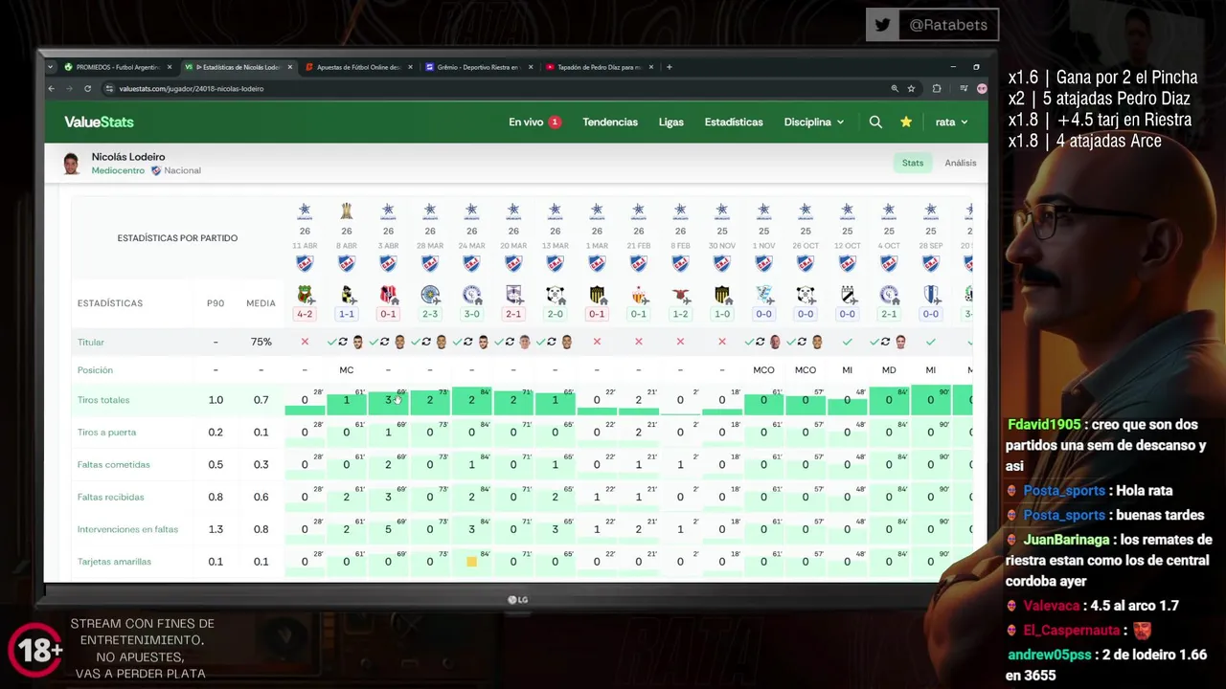Click the Titular row label
This screenshot has width=1226, height=689.
tap(91, 342)
